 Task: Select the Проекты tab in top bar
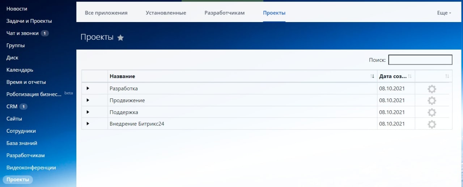[274, 13]
